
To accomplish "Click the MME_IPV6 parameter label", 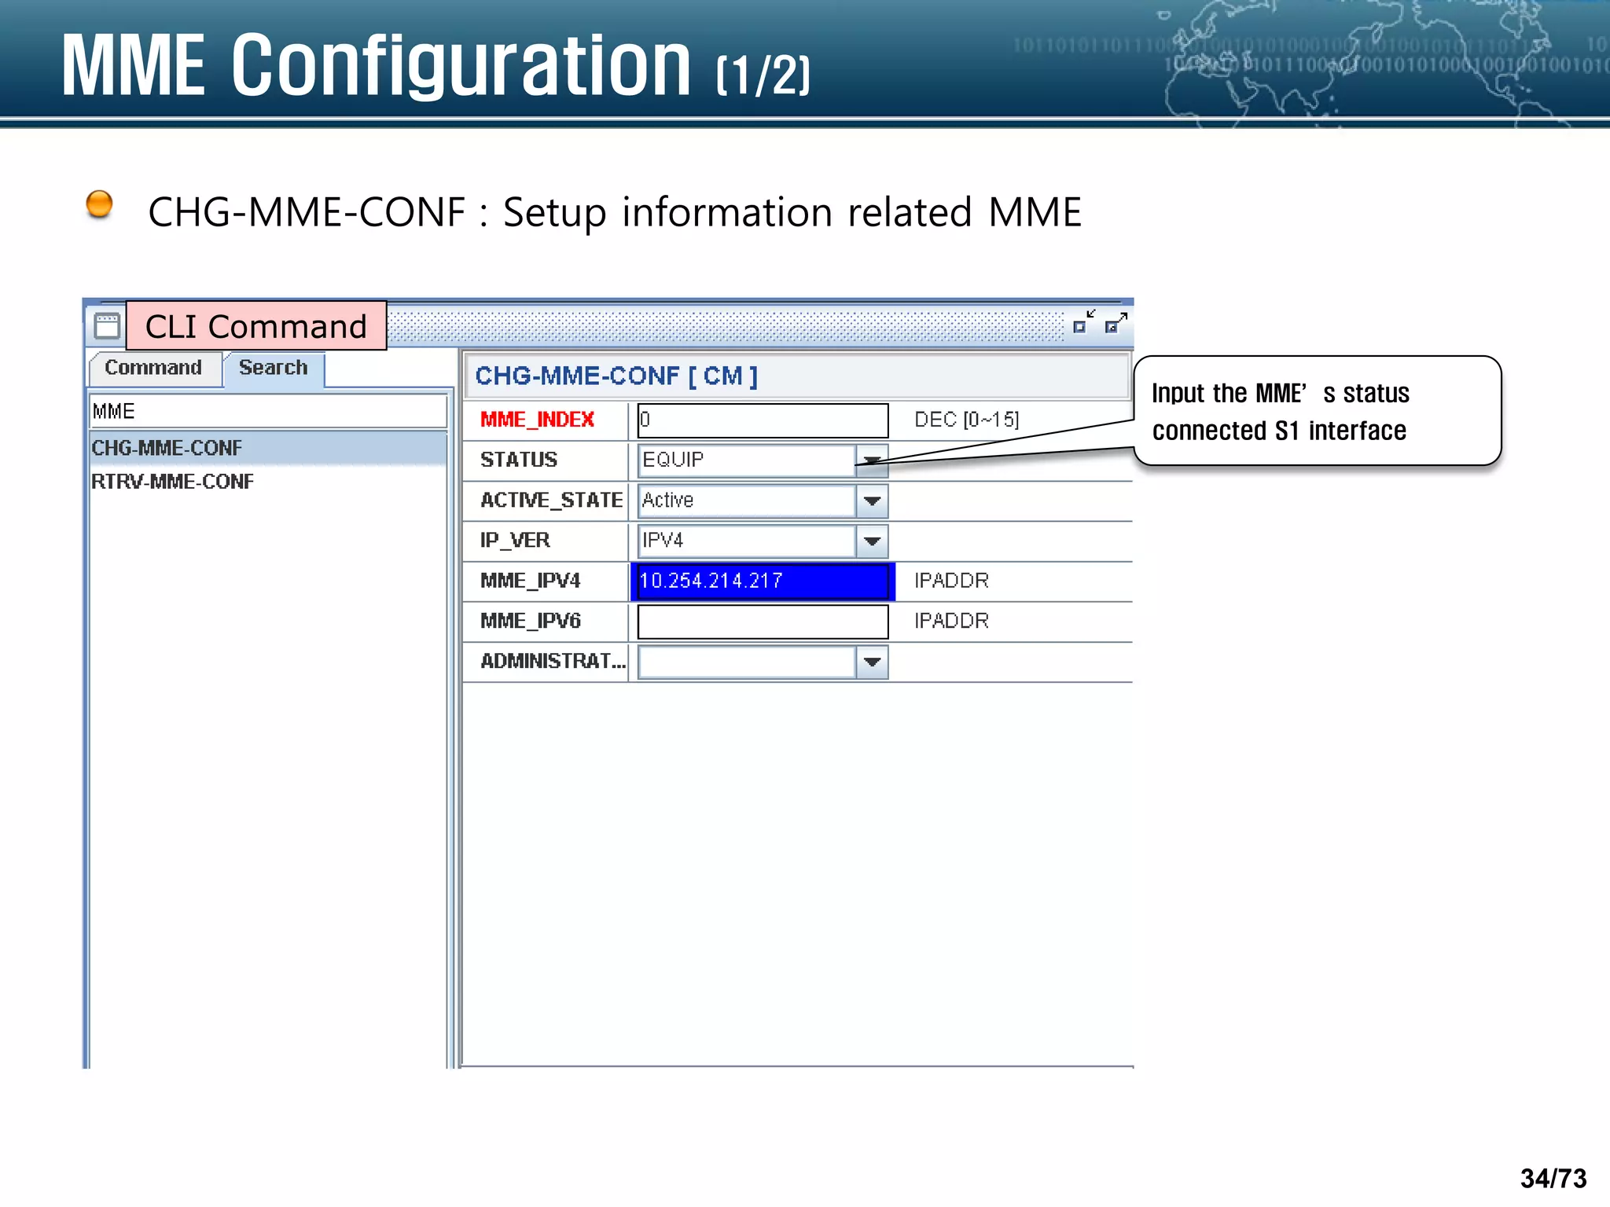I will point(530,621).
